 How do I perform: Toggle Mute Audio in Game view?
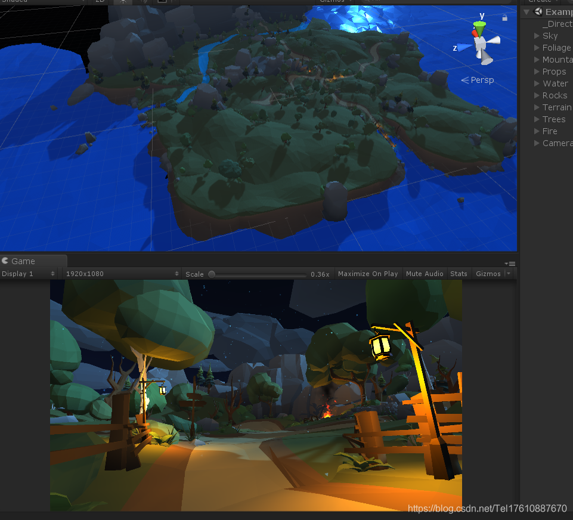pos(425,274)
